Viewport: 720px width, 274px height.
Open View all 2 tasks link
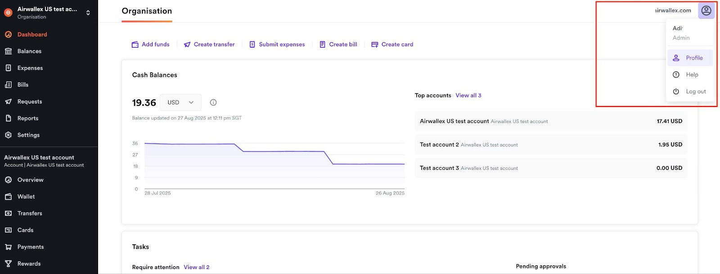pos(196,267)
